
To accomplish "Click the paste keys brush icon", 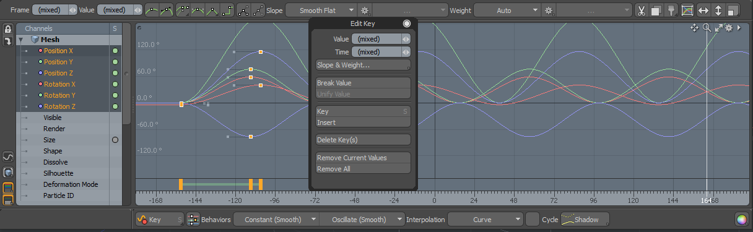I will coord(672,11).
